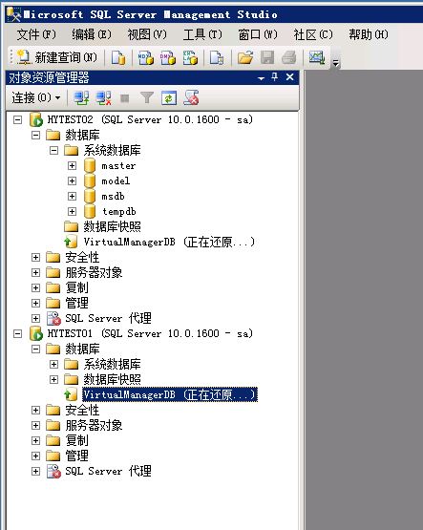Expand 服务器对象 folder under HYTEST02

(x=35, y=272)
